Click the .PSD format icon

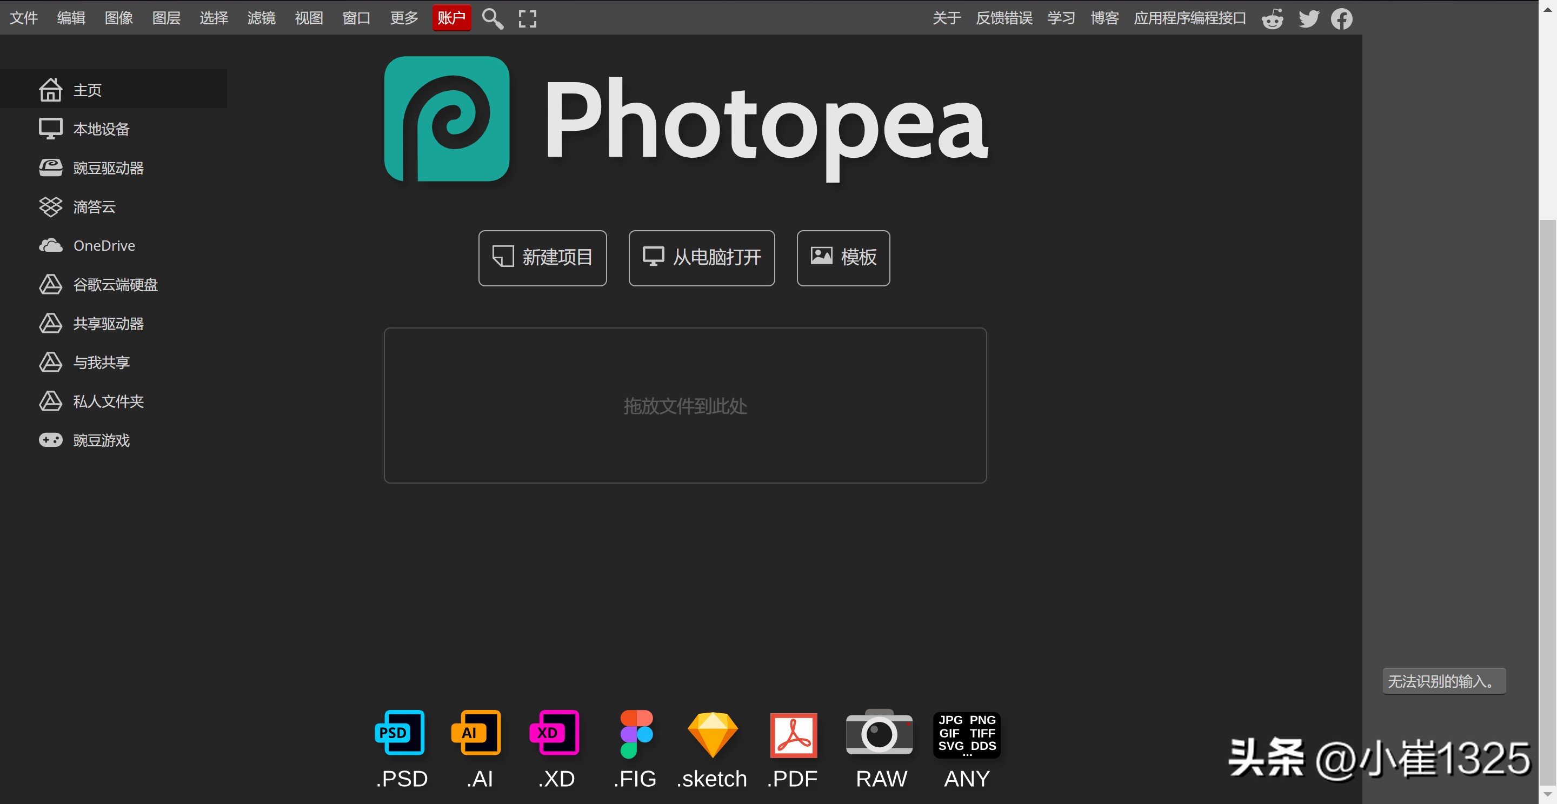[x=400, y=732]
